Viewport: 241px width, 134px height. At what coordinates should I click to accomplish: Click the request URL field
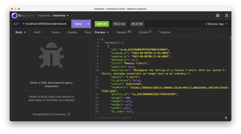tap(46, 24)
